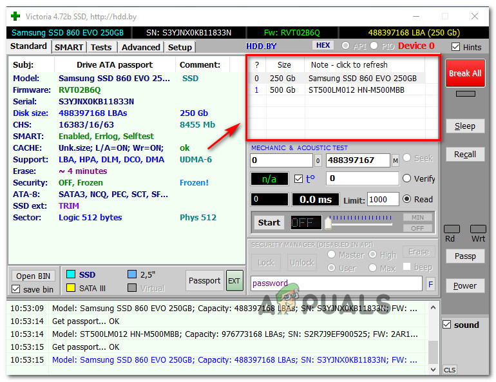The width and height of the screenshot is (496, 382).
Task: Toggle the Hints checkbox
Action: [x=455, y=47]
